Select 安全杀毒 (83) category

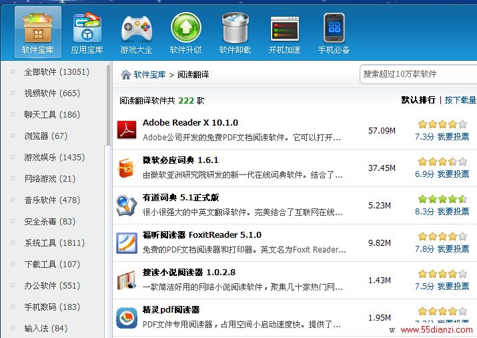[x=49, y=221]
